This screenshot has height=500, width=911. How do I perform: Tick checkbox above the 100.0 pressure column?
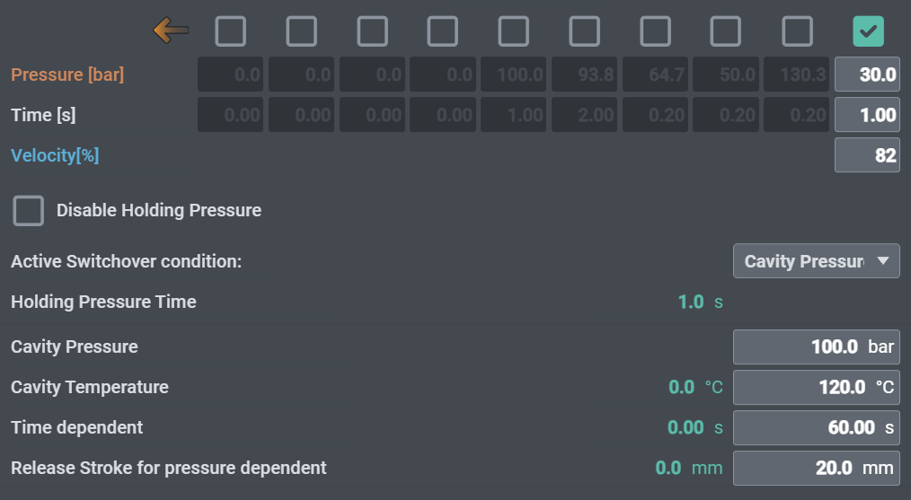(x=514, y=31)
